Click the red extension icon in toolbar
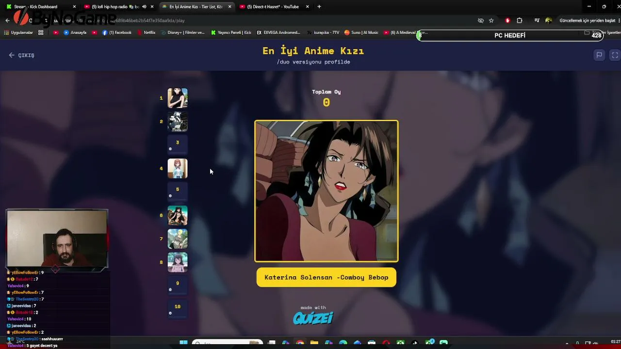The height and width of the screenshot is (349, 621). coord(507,20)
